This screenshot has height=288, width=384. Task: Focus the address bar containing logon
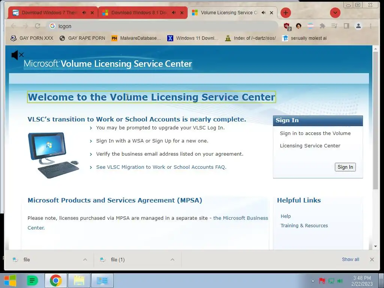162,26
